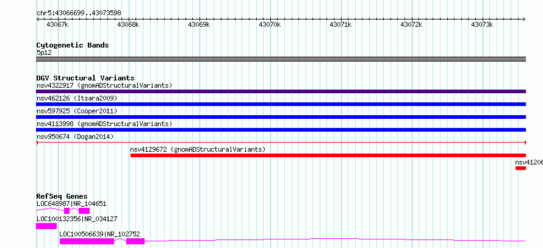
Task: Select the blue nsv597925 Cooper2011 variant bar
Action: 281,117
